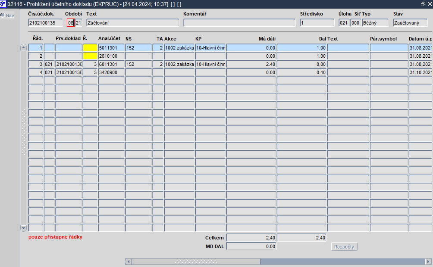Click the scroll down arrow of rows list
The height and width of the screenshot is (267, 433).
point(23,228)
